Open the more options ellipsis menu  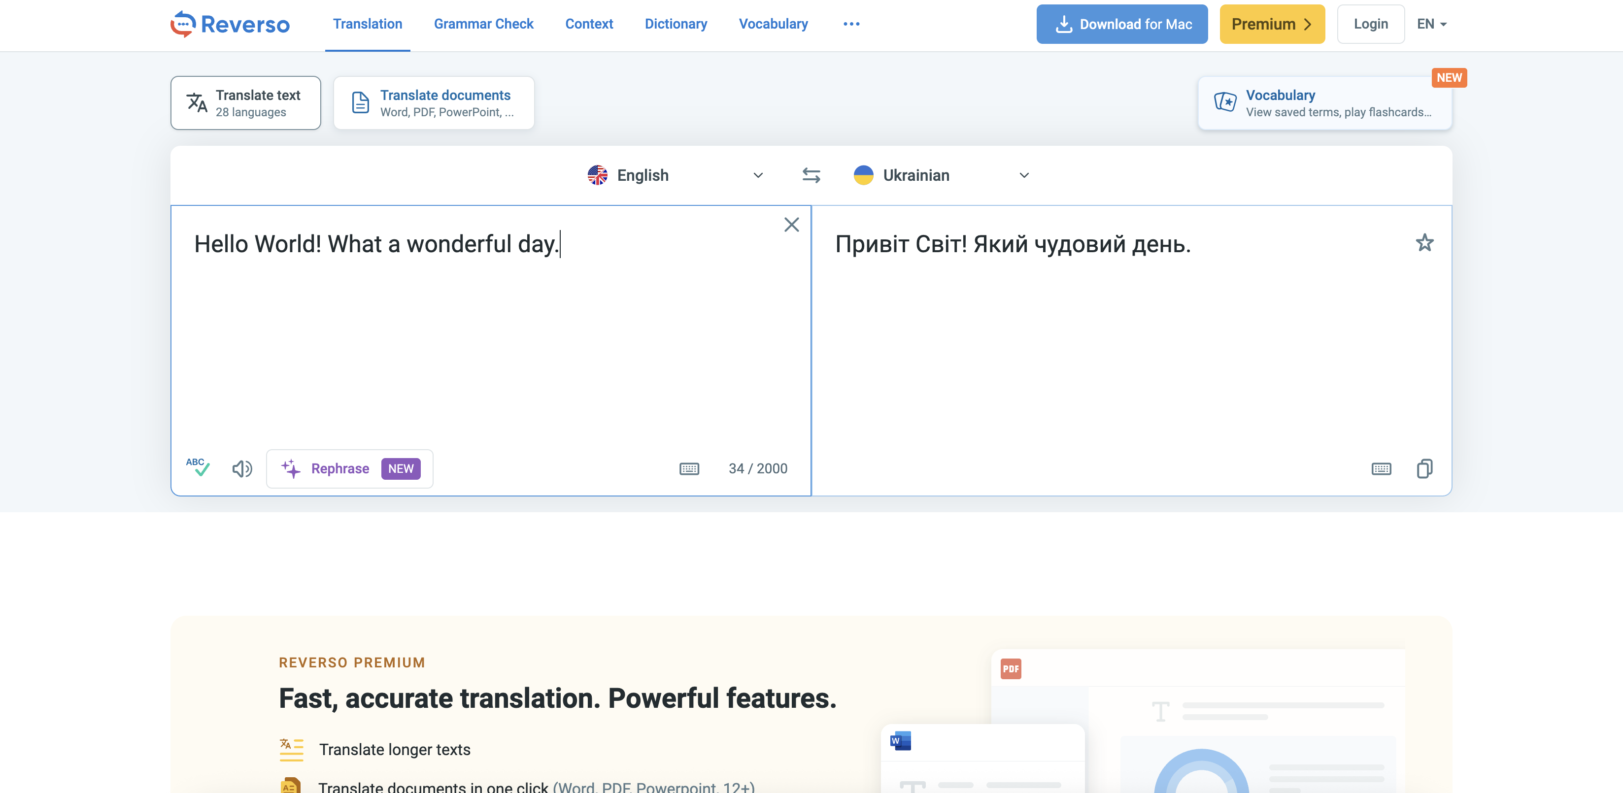[x=851, y=24]
